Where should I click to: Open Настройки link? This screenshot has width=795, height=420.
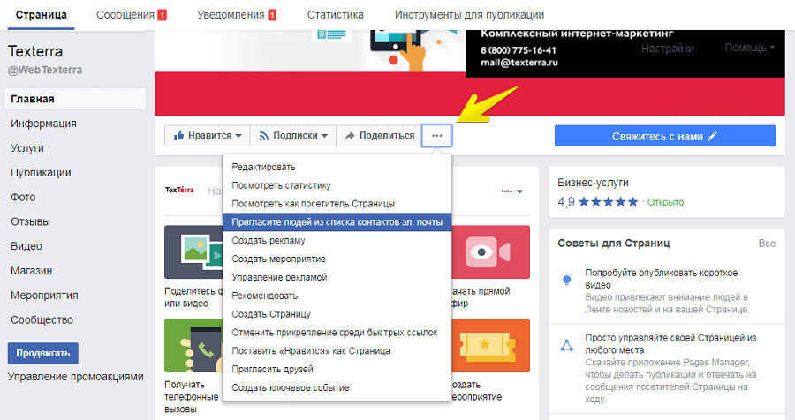[x=667, y=49]
